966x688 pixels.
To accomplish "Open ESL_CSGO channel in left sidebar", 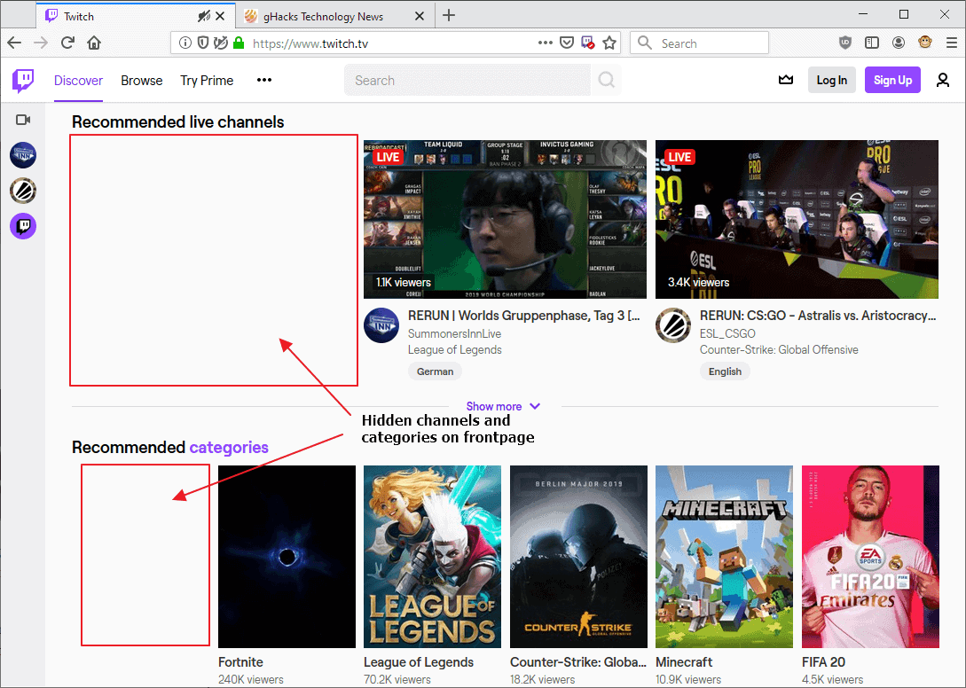I will 23,191.
